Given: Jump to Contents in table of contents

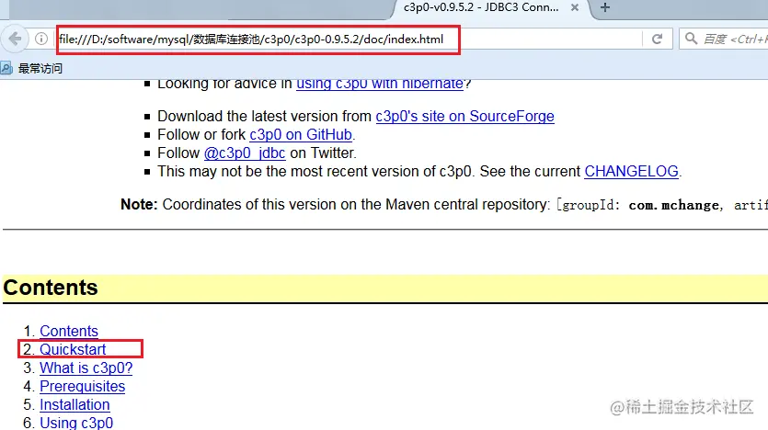Looking at the screenshot, I should click(69, 331).
